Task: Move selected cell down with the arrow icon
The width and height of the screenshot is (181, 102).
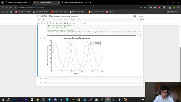Action: click(56, 23)
